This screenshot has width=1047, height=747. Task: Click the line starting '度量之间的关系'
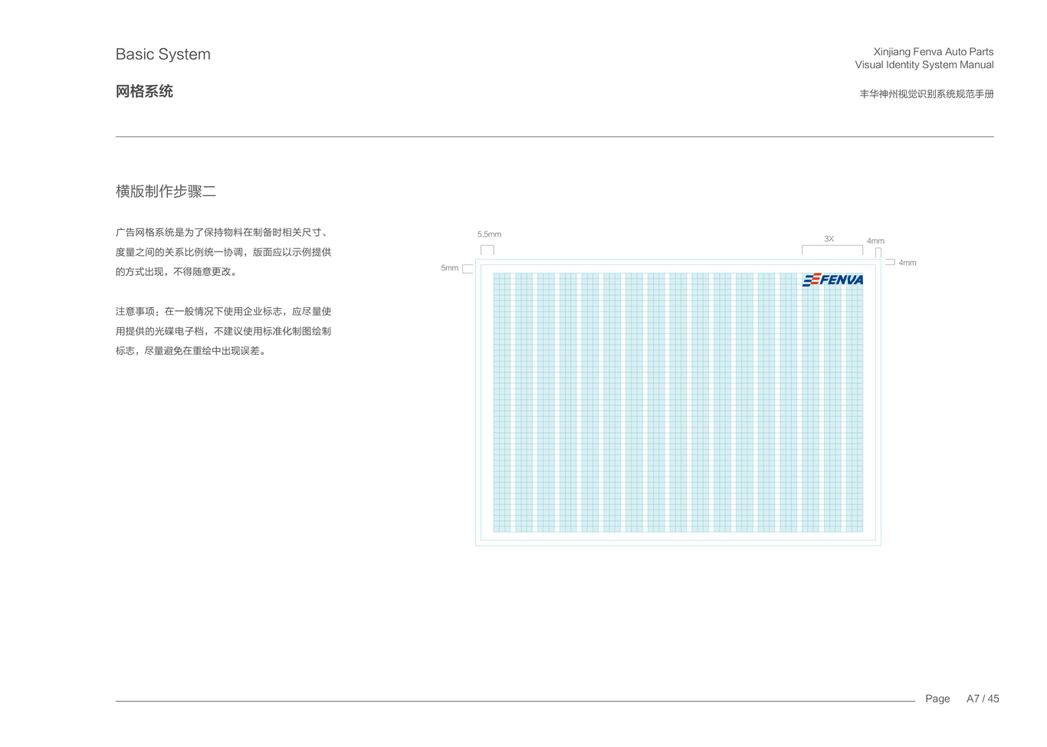[x=223, y=252]
